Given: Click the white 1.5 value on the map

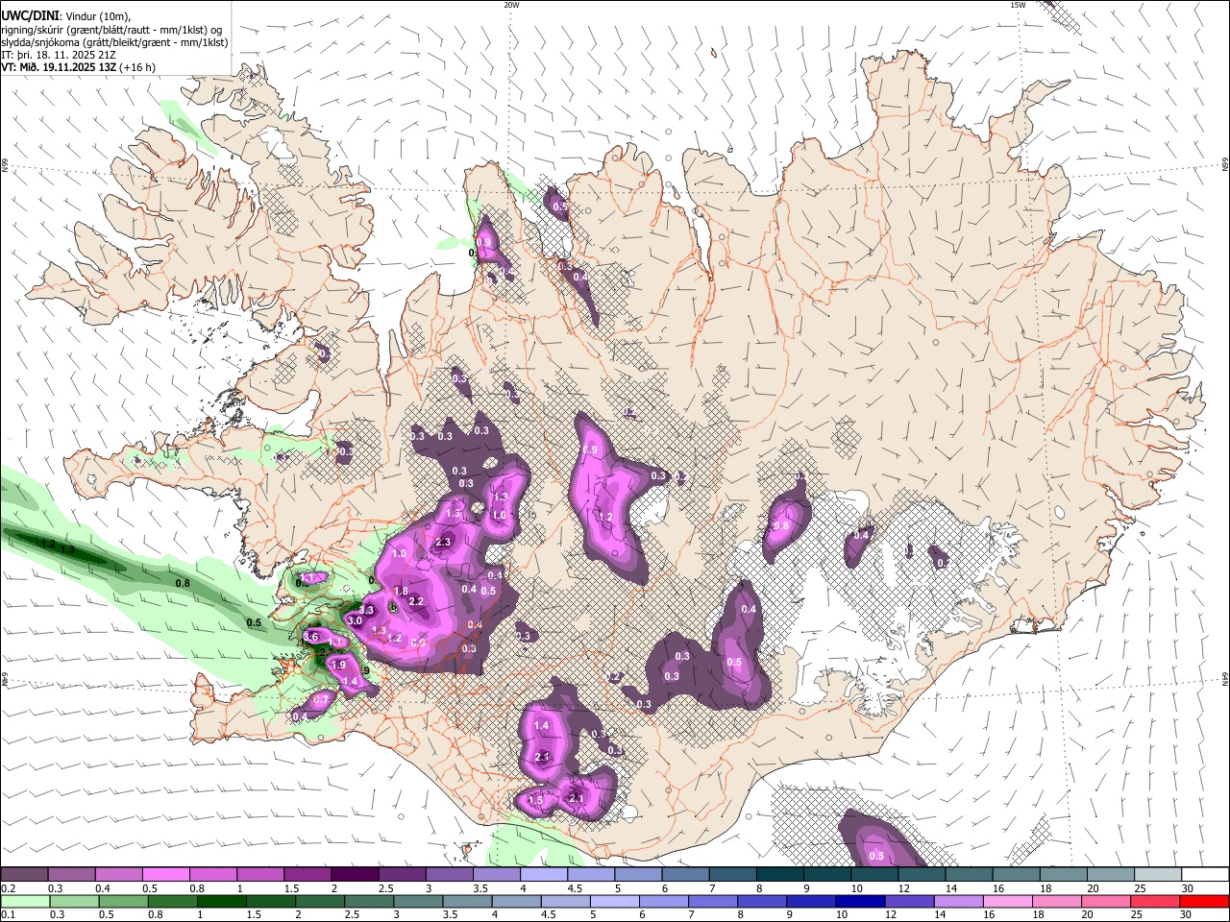Looking at the screenshot, I should (x=536, y=800).
